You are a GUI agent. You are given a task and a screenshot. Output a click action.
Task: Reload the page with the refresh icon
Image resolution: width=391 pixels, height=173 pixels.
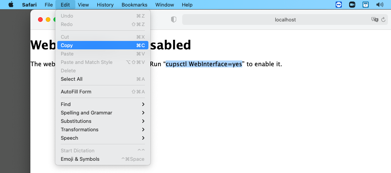pos(383,20)
